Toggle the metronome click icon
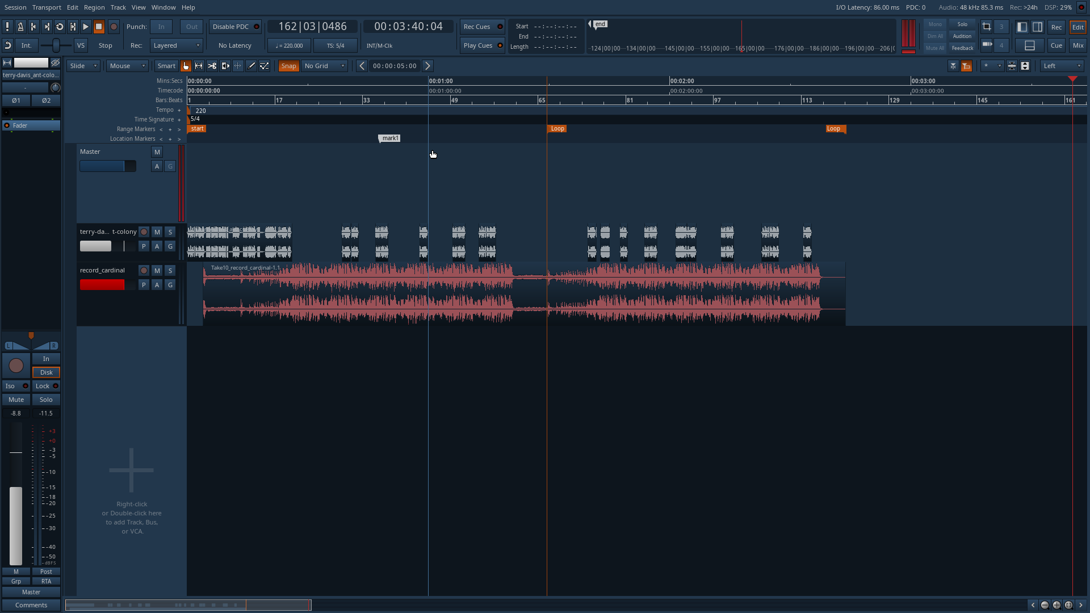 point(20,27)
